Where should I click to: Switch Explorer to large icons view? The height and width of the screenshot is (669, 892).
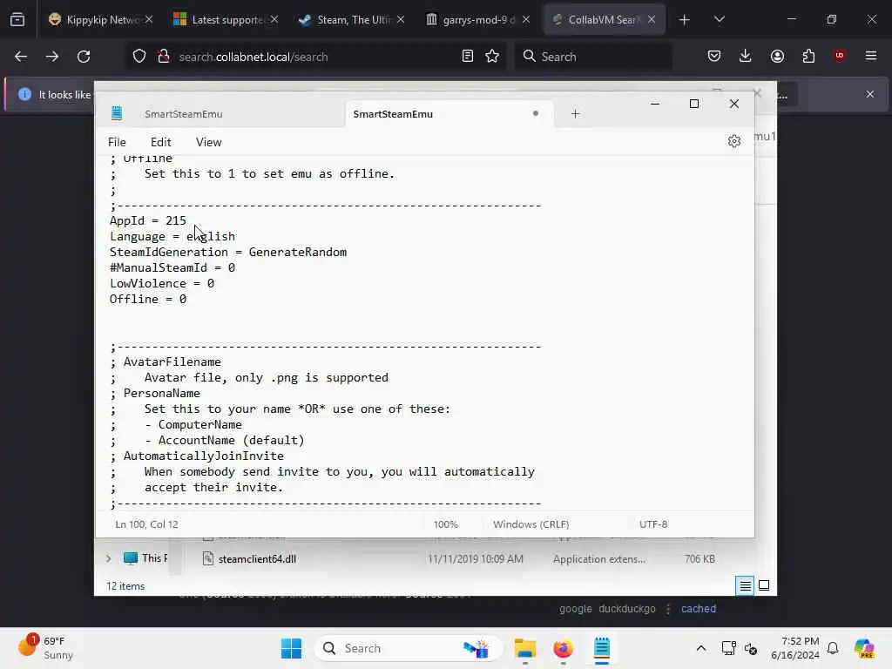click(764, 585)
